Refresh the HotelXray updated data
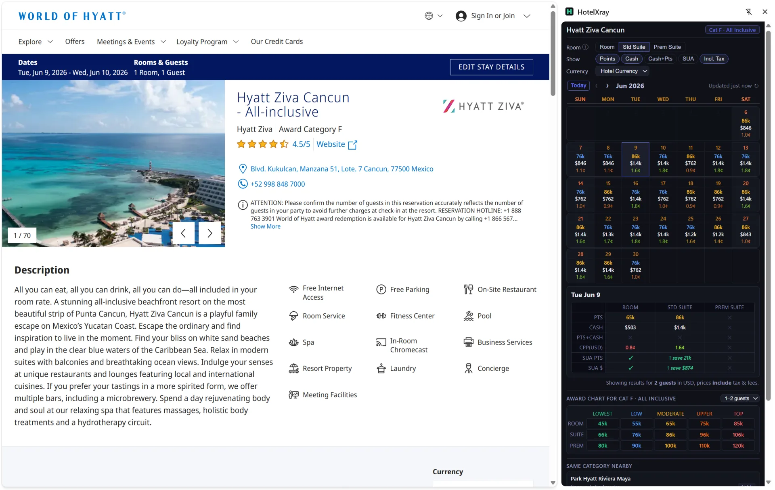775x490 pixels. coord(756,85)
